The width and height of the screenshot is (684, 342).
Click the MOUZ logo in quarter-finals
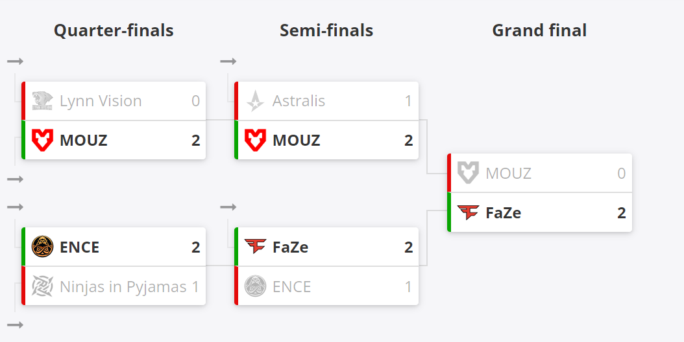pyautogui.click(x=42, y=140)
